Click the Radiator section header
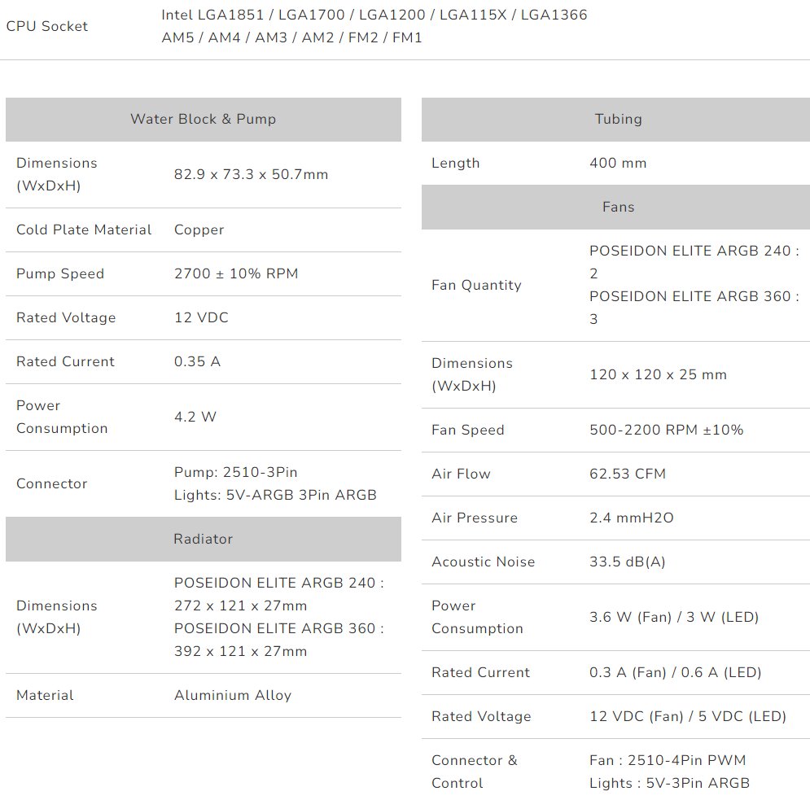 [203, 539]
